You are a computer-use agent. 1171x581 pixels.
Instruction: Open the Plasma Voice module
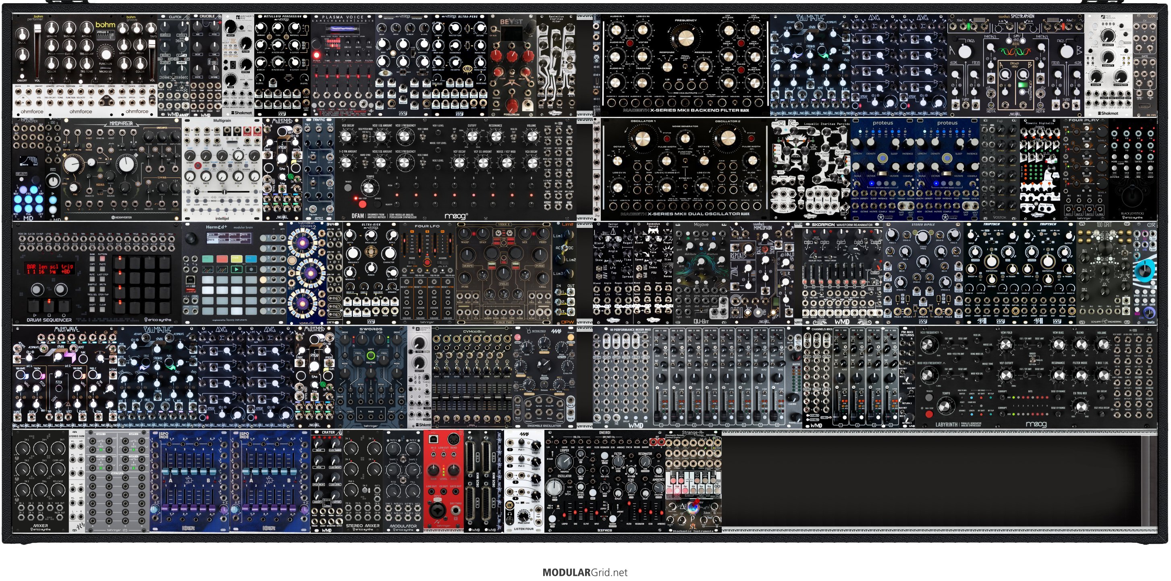pyautogui.click(x=342, y=65)
